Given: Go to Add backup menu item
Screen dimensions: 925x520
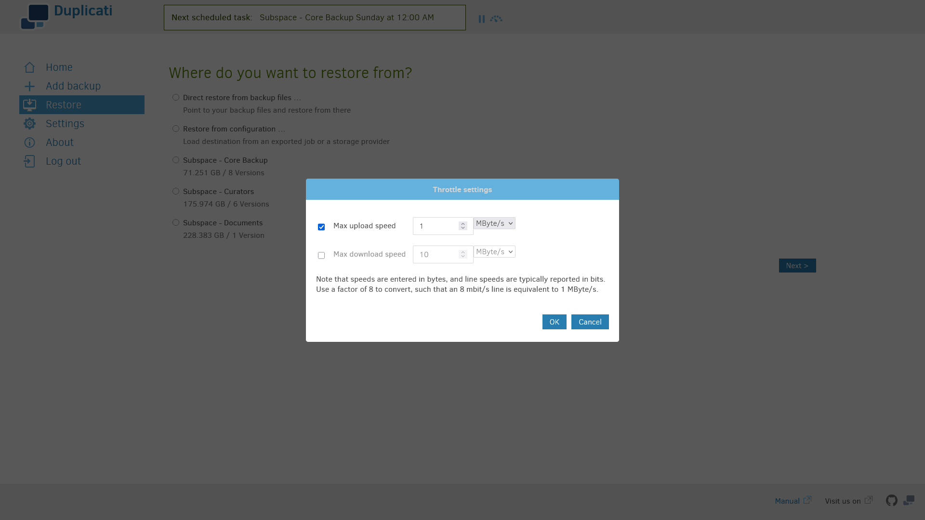Looking at the screenshot, I should pyautogui.click(x=73, y=86).
